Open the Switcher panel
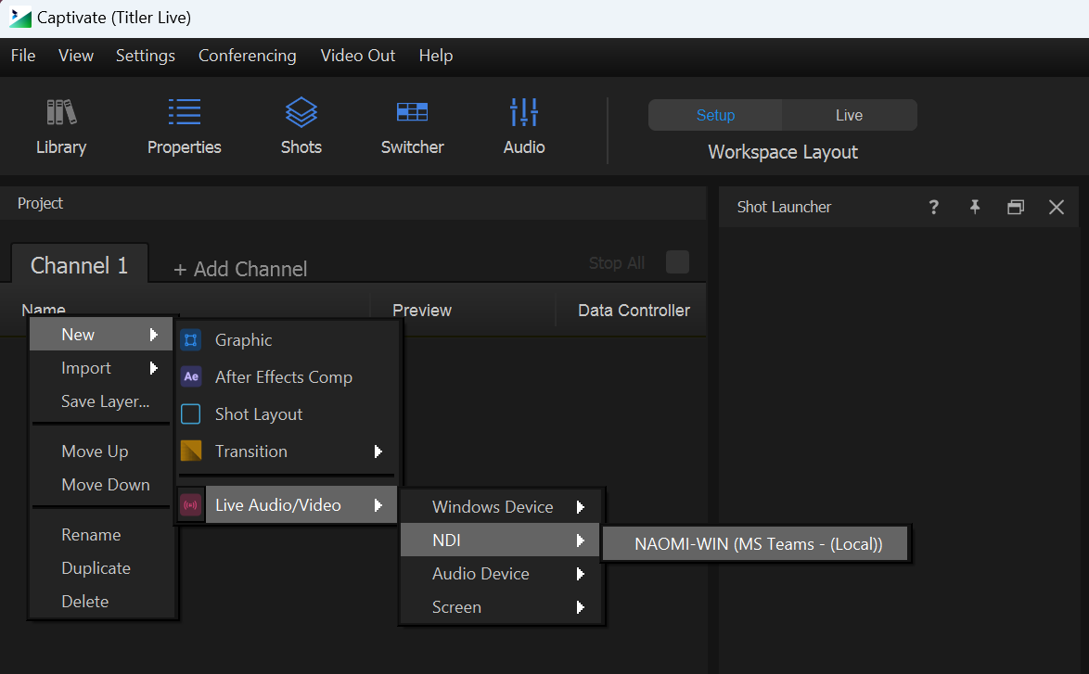This screenshot has width=1089, height=674. point(412,127)
